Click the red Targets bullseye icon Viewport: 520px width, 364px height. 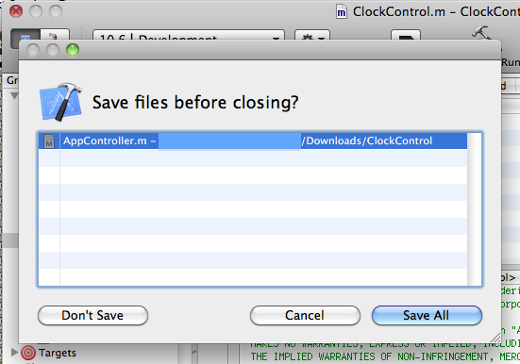(28, 353)
